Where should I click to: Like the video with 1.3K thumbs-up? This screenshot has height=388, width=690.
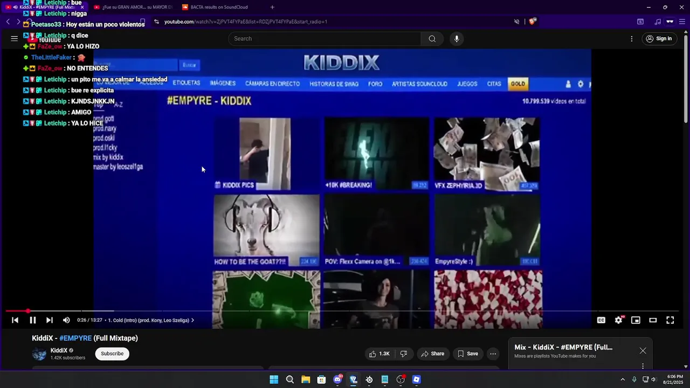(380, 354)
